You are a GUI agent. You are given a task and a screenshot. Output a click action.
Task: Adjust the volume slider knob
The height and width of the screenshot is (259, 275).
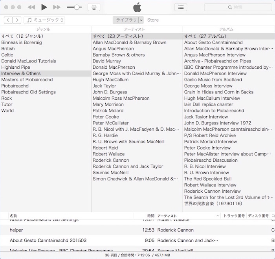coord(77,7)
